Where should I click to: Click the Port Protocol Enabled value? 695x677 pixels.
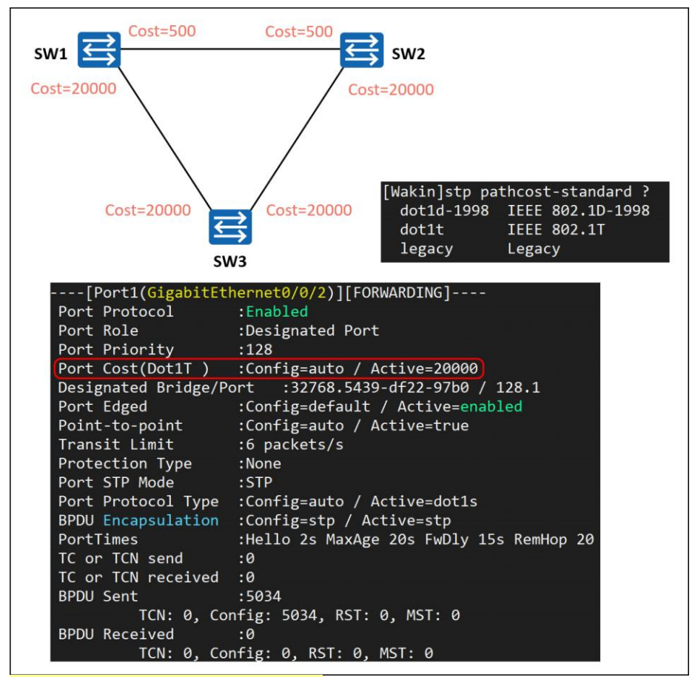[x=277, y=312]
